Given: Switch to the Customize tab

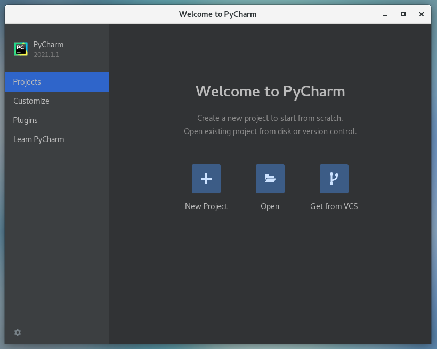Looking at the screenshot, I should pyautogui.click(x=31, y=101).
